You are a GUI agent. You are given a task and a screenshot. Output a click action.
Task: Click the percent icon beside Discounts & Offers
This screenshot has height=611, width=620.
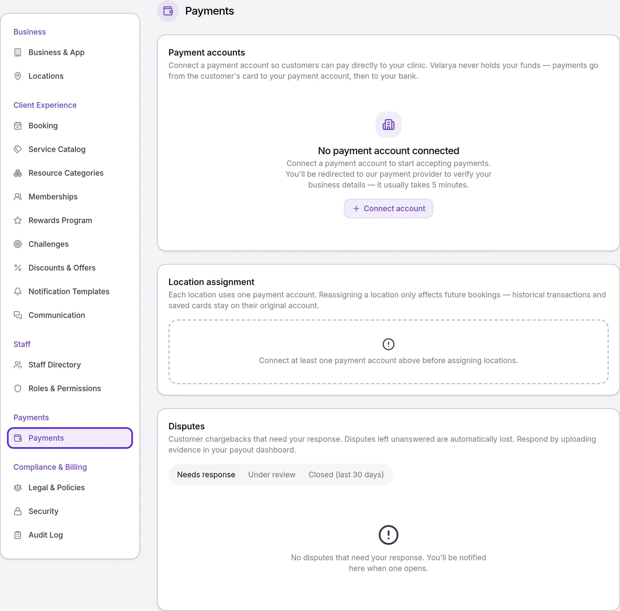(18, 268)
